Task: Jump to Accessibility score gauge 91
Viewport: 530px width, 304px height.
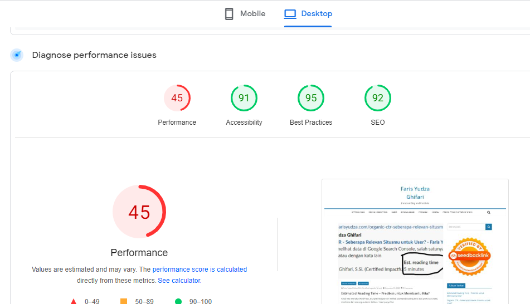Action: [244, 99]
